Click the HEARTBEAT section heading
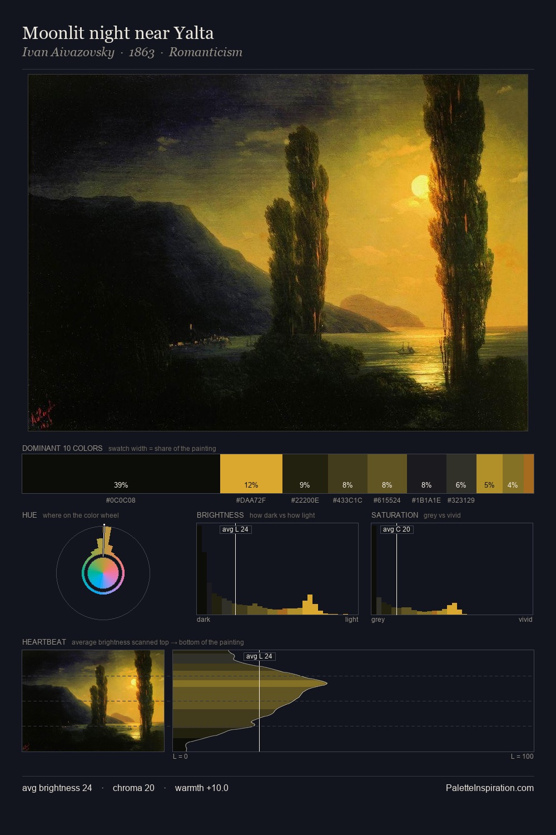 44,642
